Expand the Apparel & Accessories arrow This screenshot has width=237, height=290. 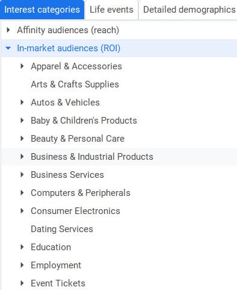(22, 66)
